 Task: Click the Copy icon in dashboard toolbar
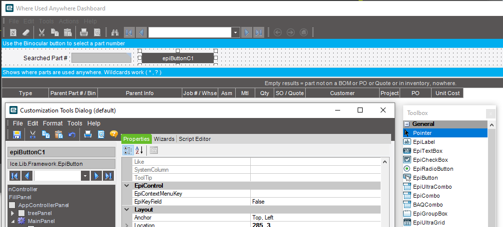point(55,32)
